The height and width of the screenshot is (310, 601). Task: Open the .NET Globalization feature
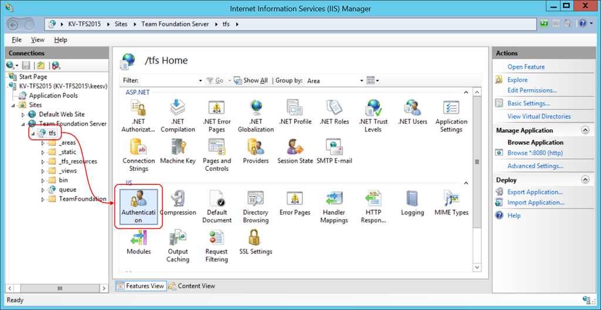click(x=256, y=116)
